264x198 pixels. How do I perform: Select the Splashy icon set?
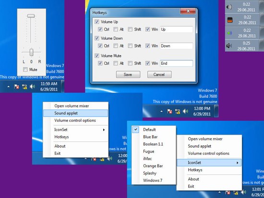click(x=154, y=173)
